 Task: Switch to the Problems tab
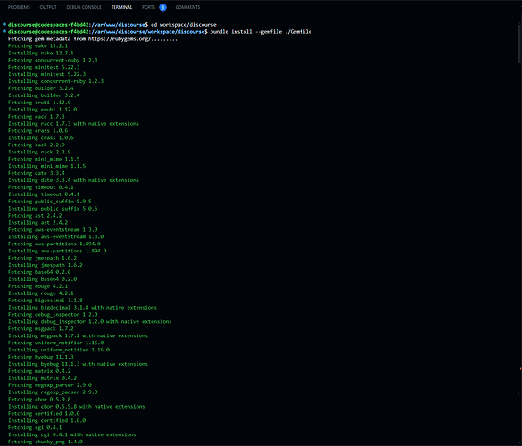19,7
